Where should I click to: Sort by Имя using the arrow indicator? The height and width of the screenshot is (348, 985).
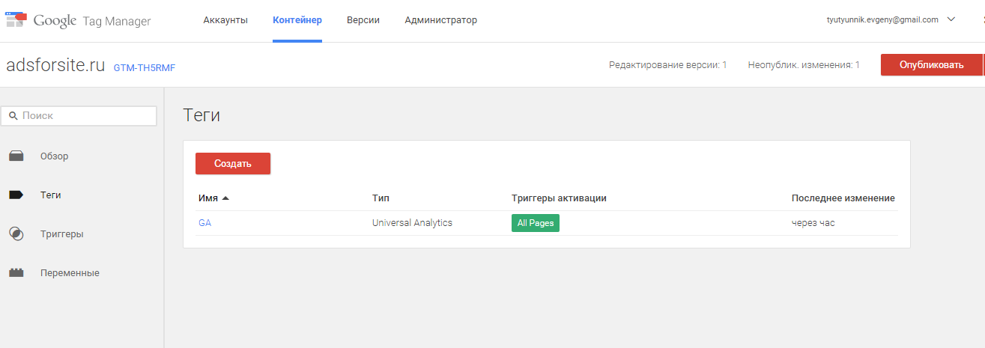[x=225, y=198]
